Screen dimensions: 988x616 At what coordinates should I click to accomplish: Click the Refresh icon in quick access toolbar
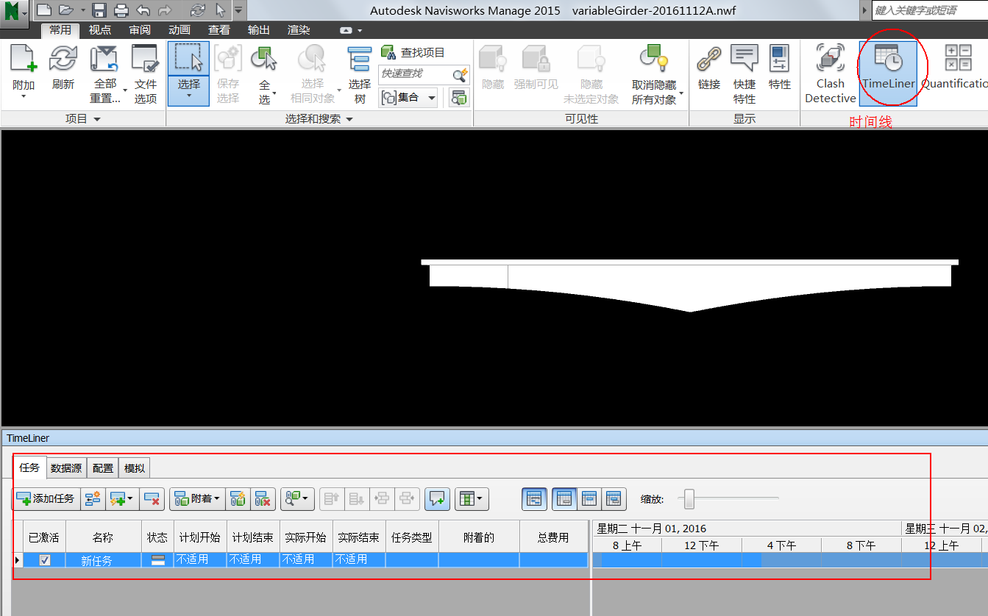click(x=197, y=10)
